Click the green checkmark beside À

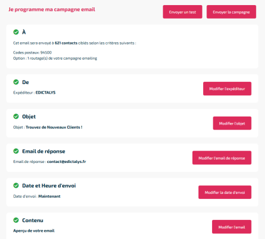click(16, 32)
